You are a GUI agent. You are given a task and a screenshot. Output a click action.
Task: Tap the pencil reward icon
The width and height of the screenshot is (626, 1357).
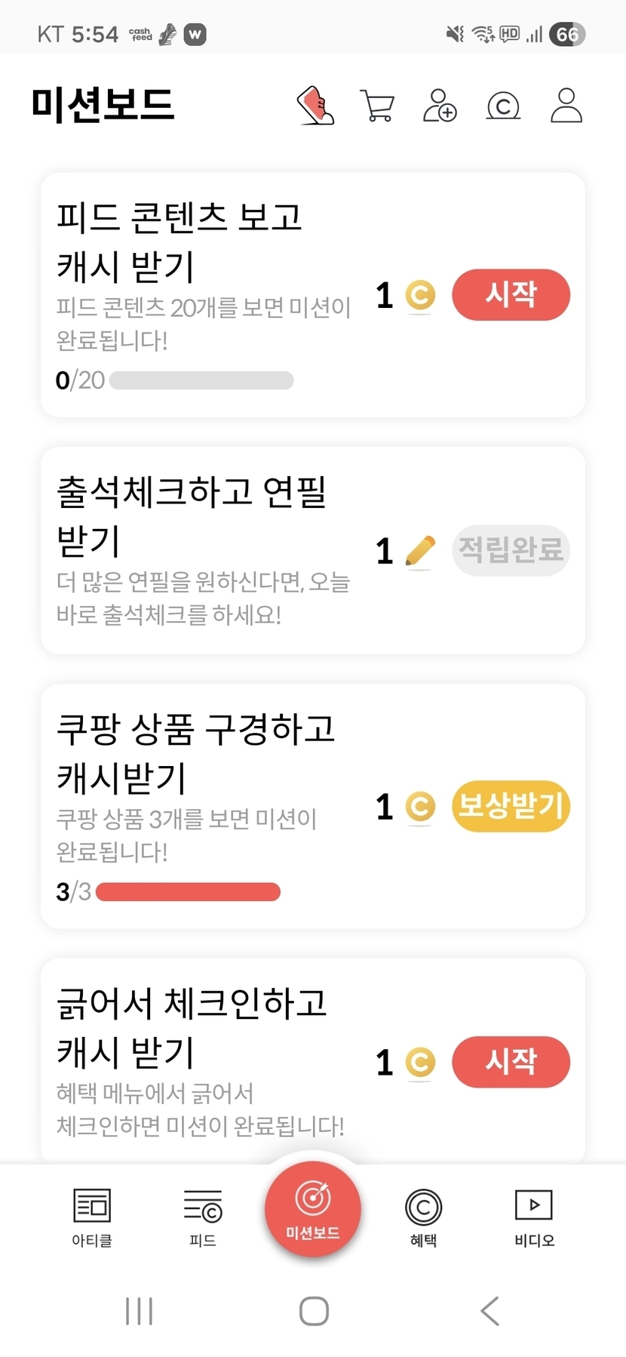420,551
